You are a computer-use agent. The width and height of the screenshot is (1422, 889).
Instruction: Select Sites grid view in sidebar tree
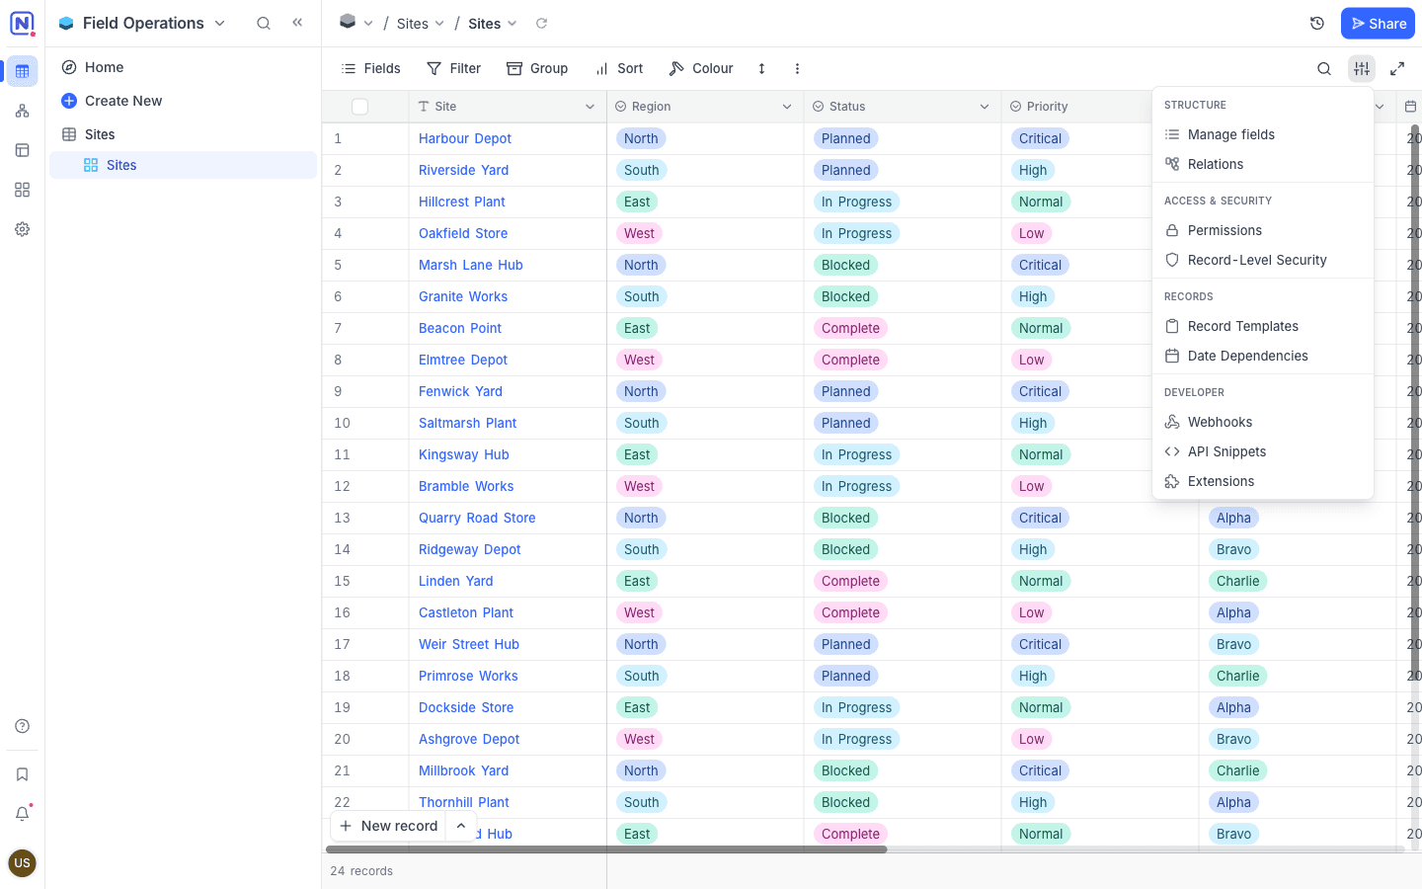click(183, 165)
